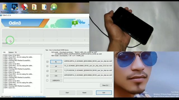Open the user folder icon on desktop

[x=5, y=8]
